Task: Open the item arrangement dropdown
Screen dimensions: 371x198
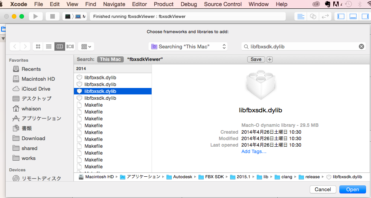Action: (x=86, y=46)
